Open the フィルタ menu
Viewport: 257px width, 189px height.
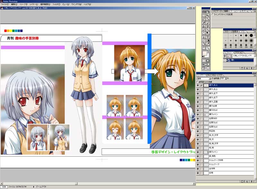(56, 4)
